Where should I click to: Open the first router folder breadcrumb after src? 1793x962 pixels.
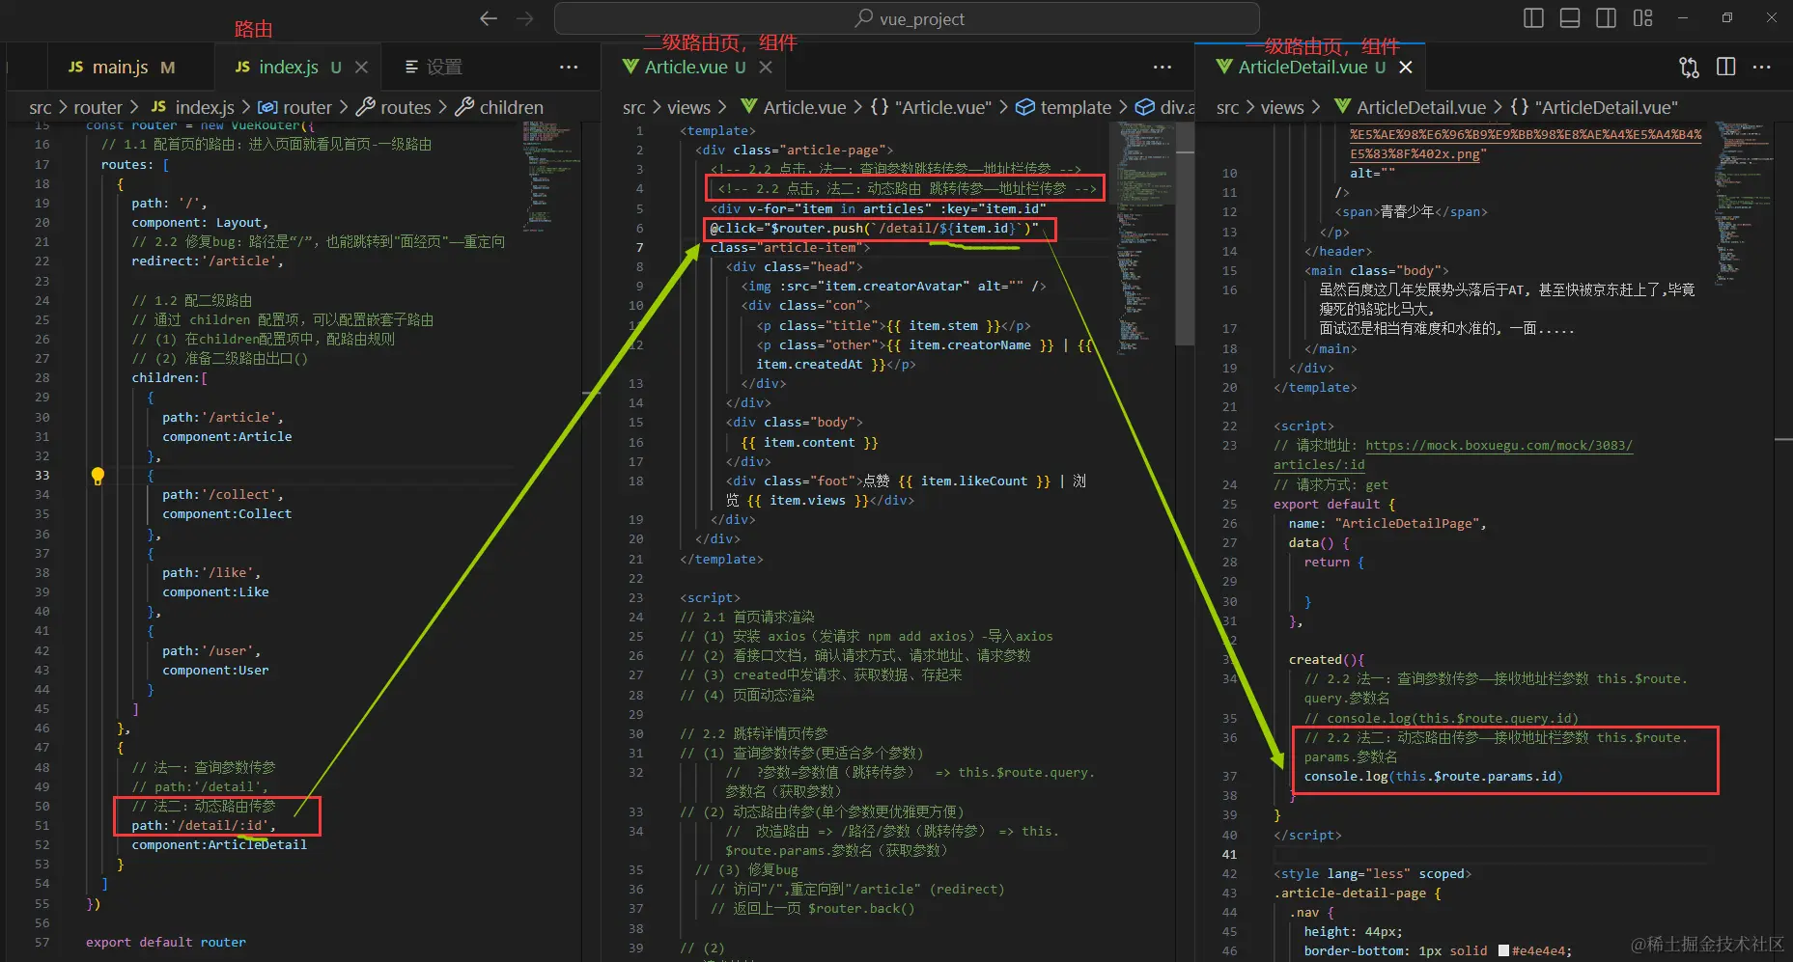pyautogui.click(x=98, y=107)
